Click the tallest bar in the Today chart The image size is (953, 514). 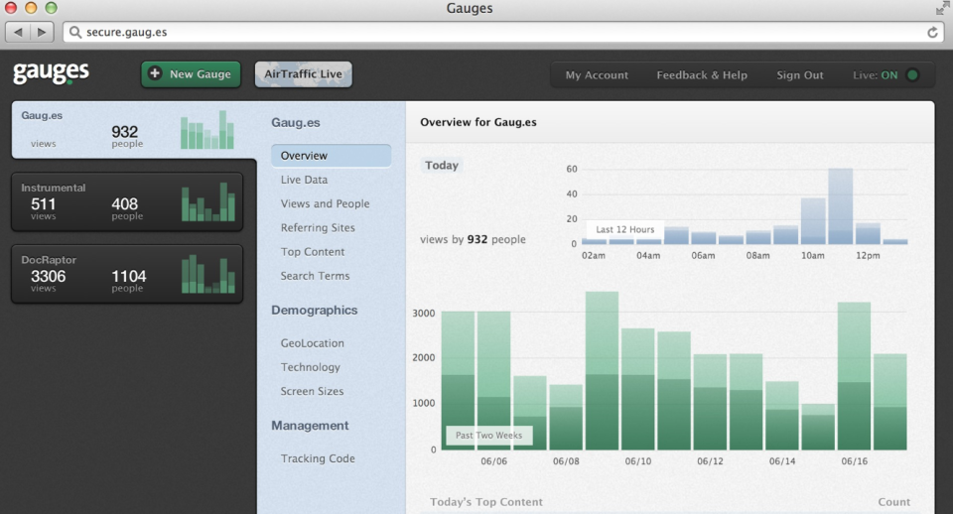coord(840,206)
